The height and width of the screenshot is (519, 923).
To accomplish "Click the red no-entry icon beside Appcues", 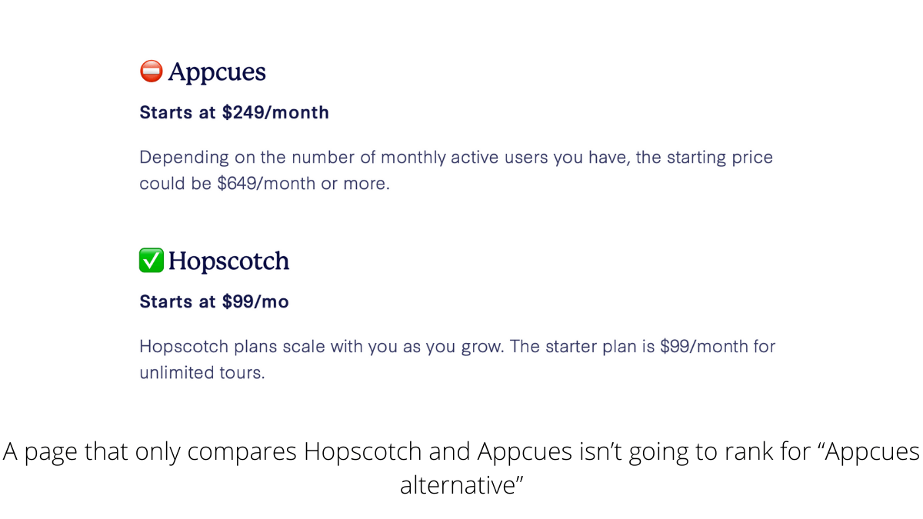I will click(151, 72).
